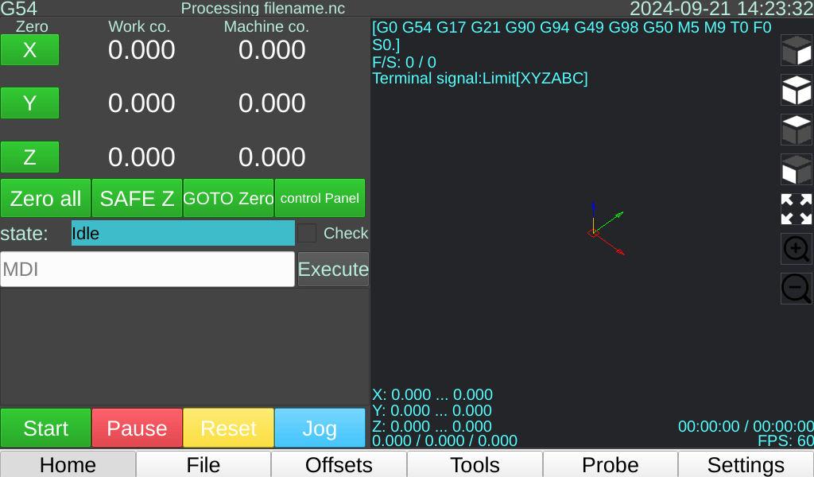Zero the Z axis work coordinate
Screen dimensions: 814x477
(29, 157)
